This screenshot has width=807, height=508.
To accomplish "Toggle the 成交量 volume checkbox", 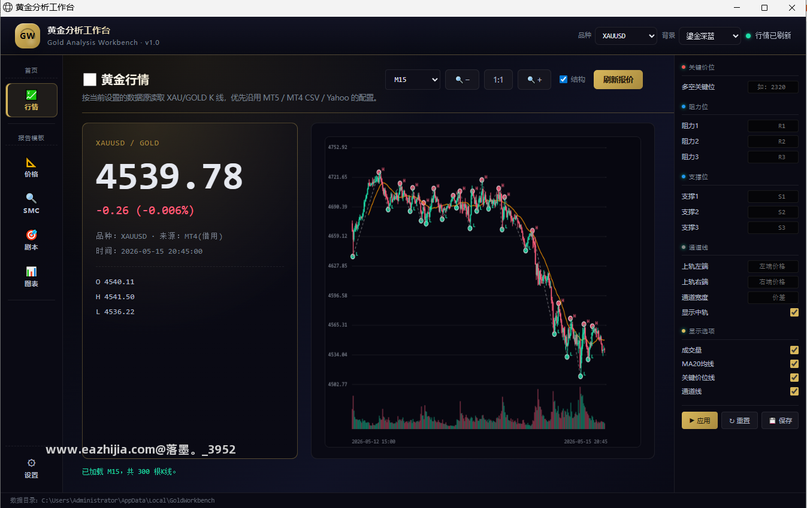I will (x=794, y=350).
